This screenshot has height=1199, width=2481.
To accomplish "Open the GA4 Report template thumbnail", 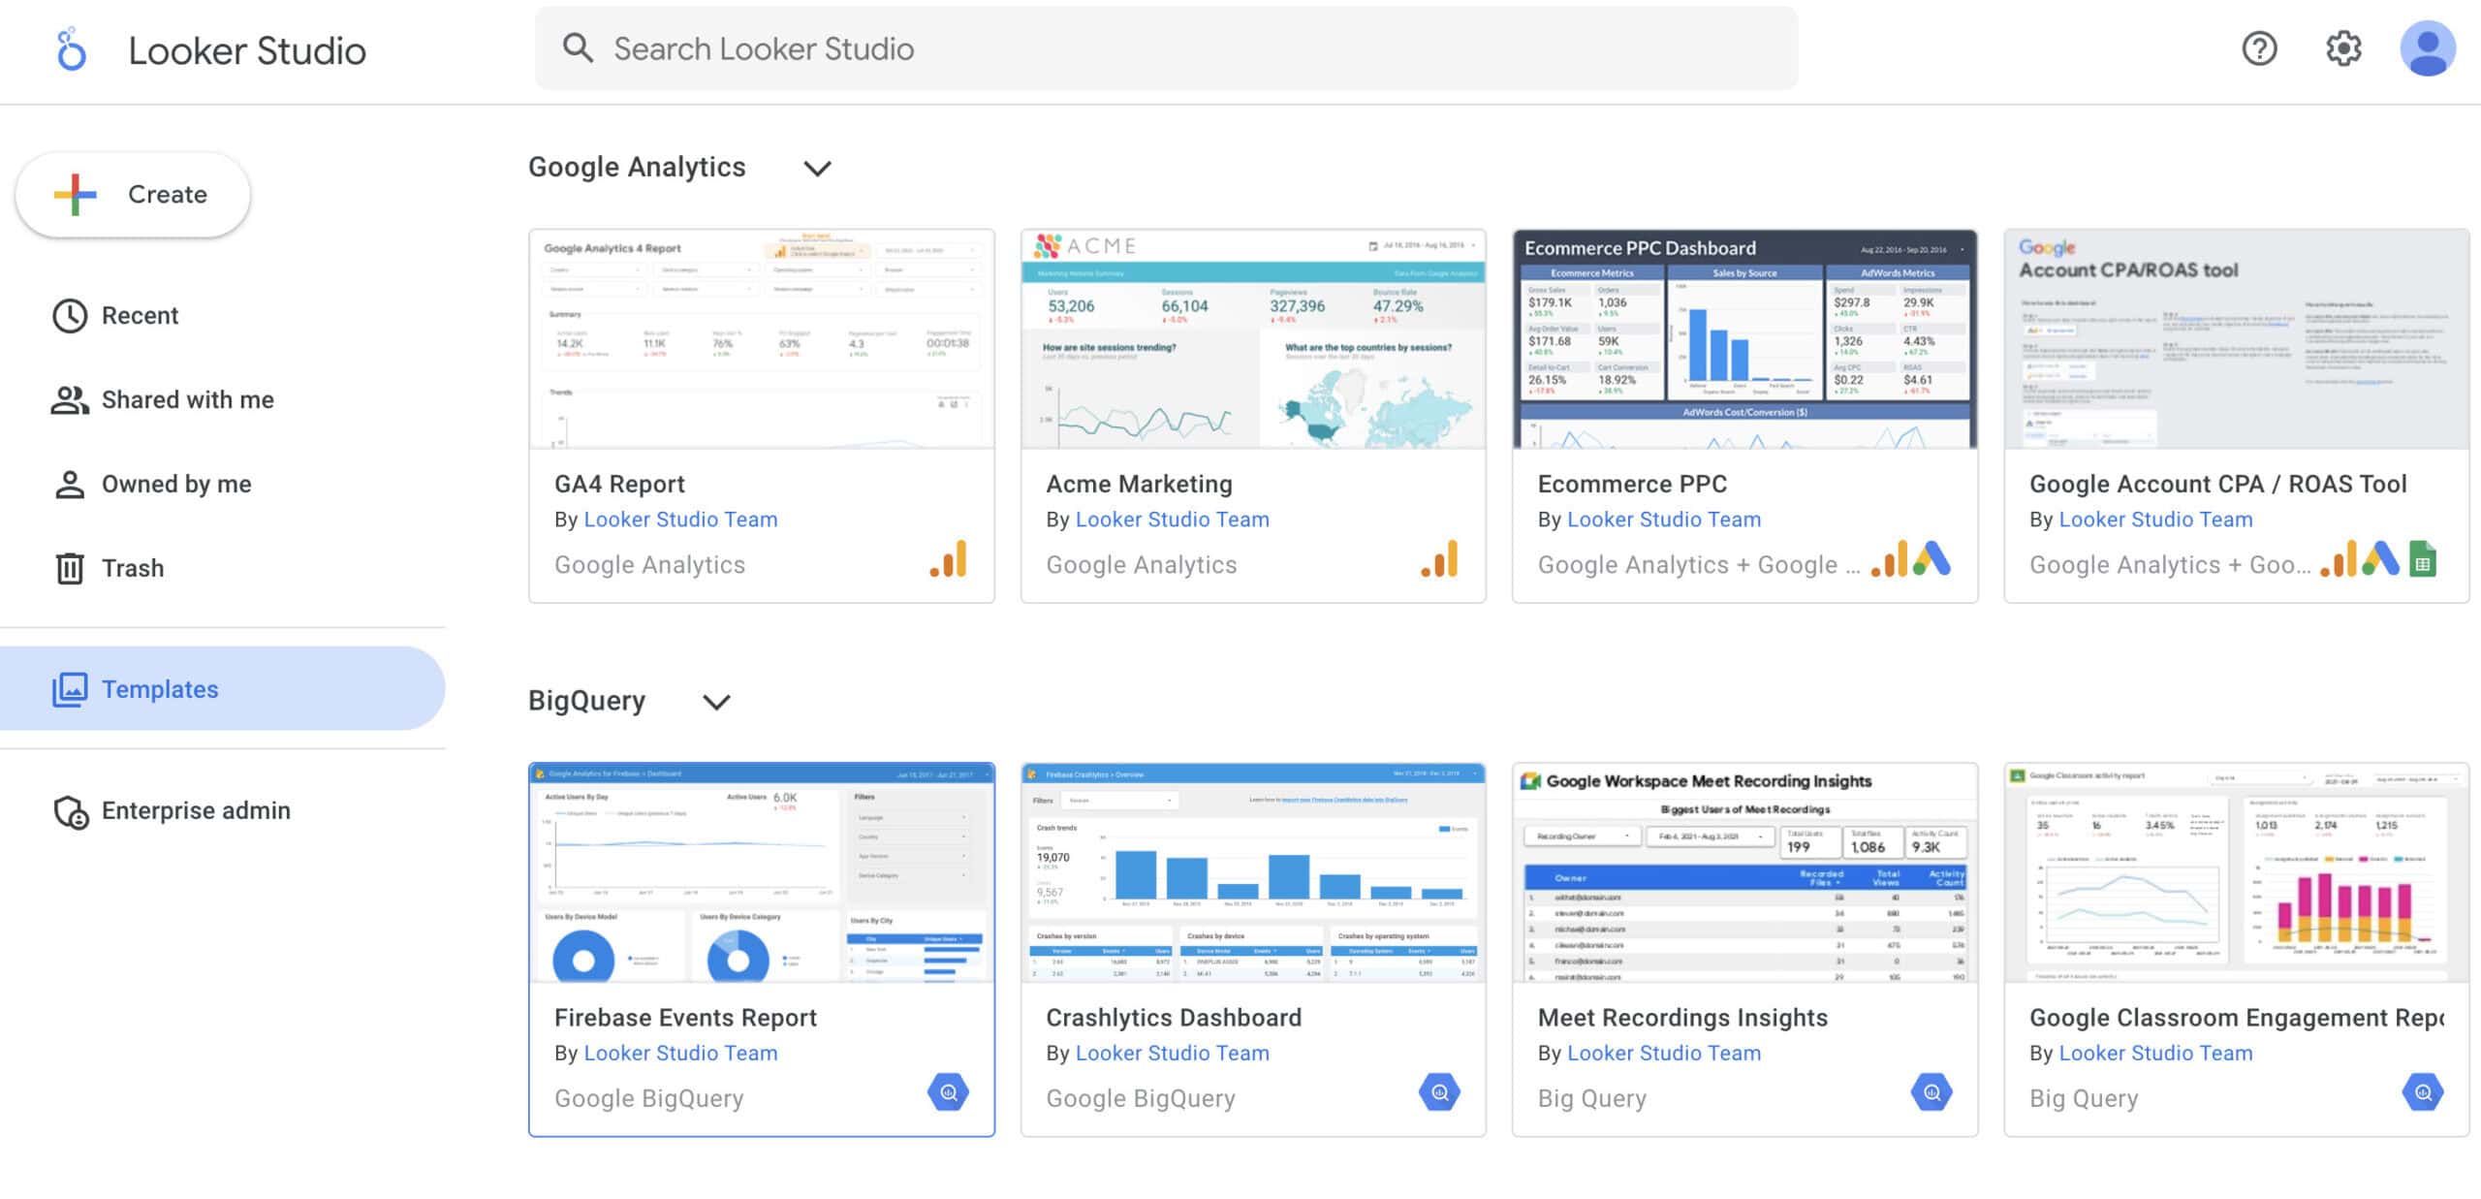I will coord(762,339).
